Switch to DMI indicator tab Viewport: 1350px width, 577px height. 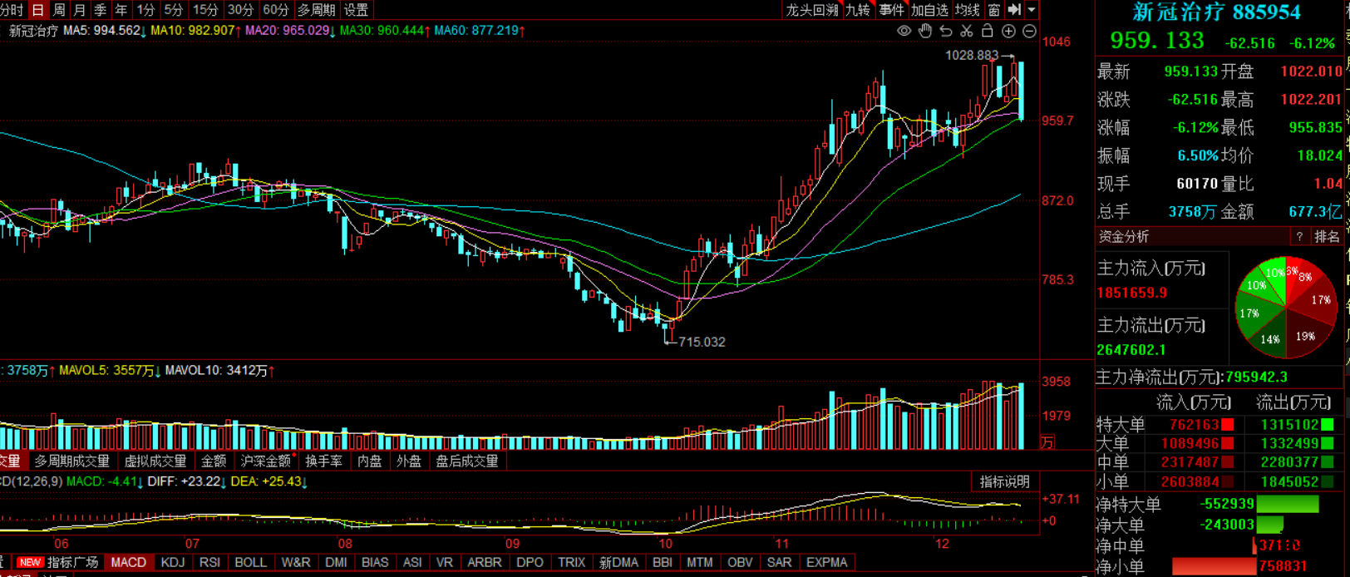(337, 563)
